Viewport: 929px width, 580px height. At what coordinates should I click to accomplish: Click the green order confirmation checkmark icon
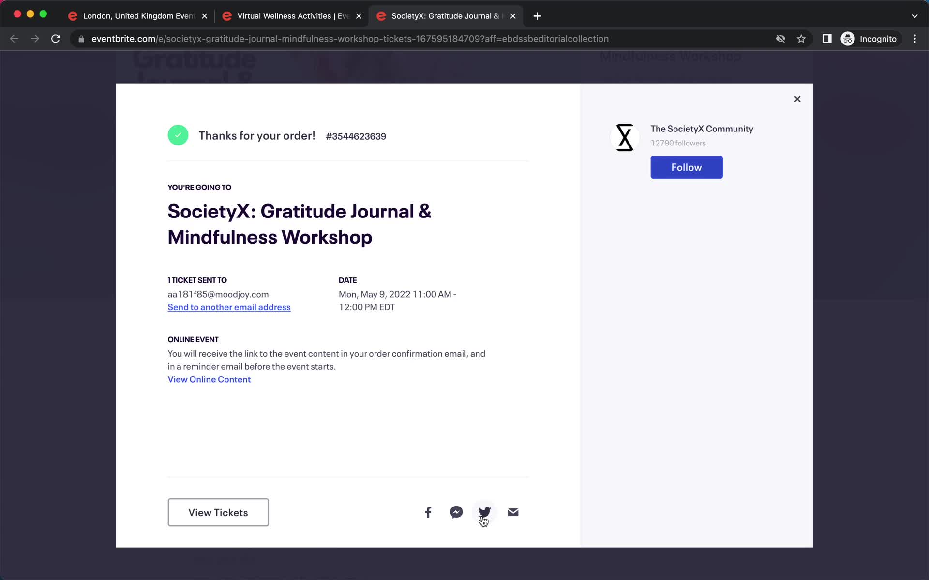(178, 135)
